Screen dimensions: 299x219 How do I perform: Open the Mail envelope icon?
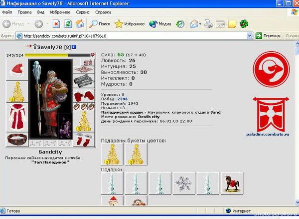point(194,24)
